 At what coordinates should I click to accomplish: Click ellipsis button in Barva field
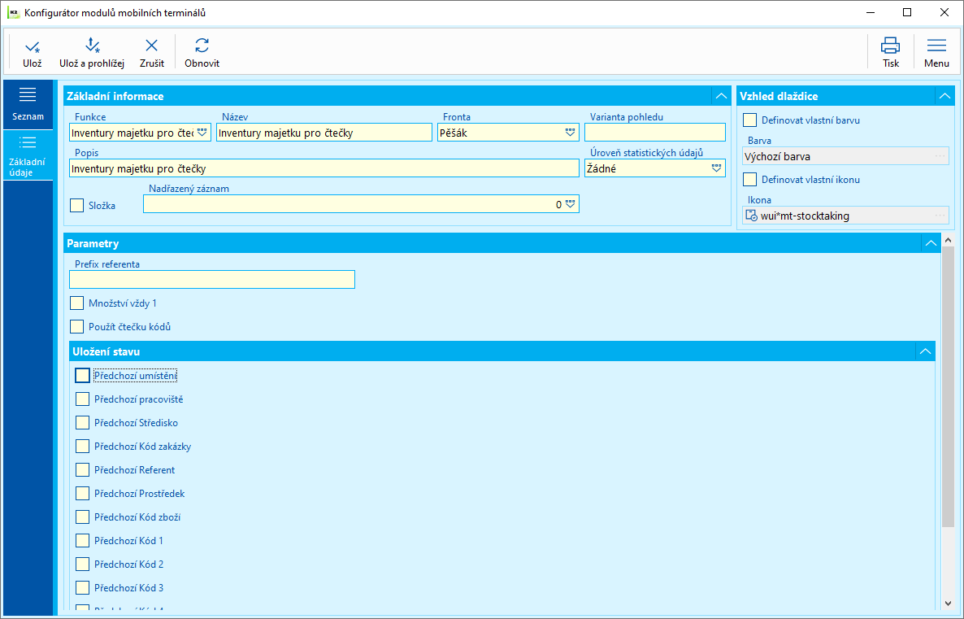tap(940, 156)
